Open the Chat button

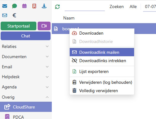pos(26,36)
